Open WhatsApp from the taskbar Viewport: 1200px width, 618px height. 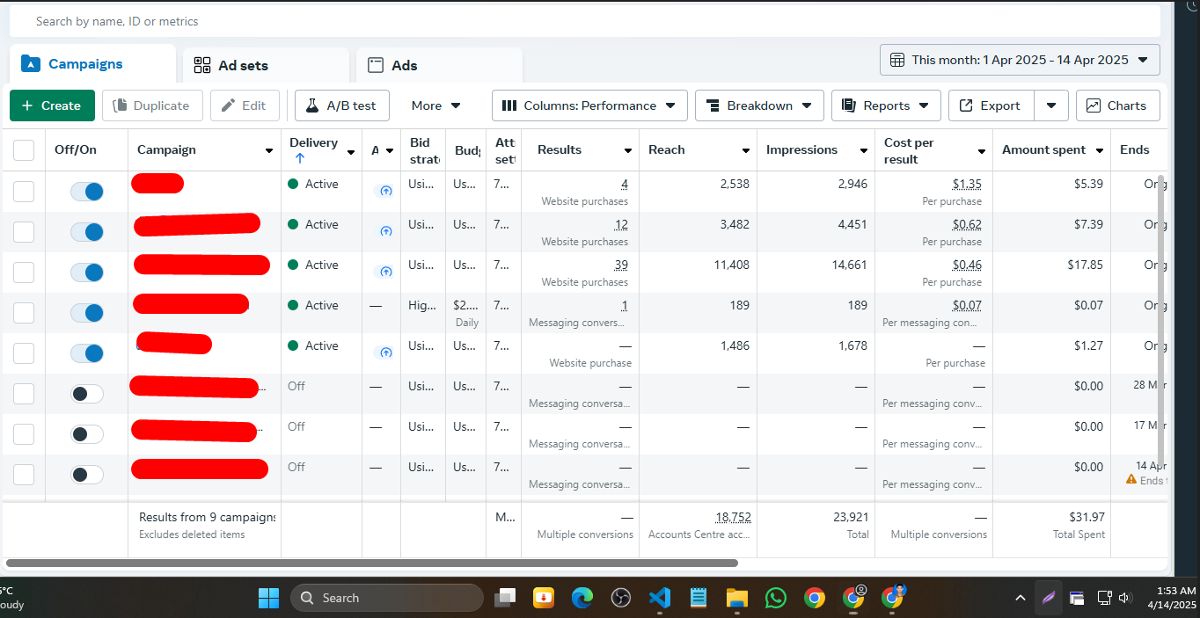click(775, 598)
